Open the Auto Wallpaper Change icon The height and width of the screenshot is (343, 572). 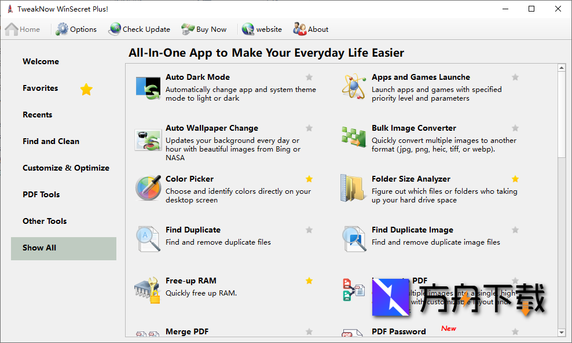tap(148, 139)
